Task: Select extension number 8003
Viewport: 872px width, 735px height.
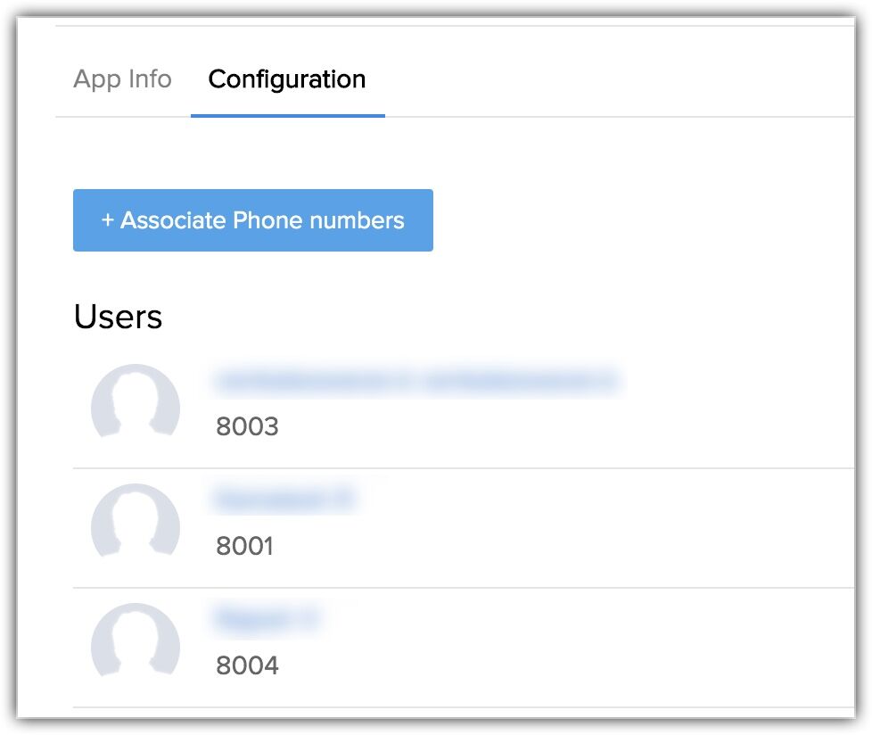Action: 247,426
